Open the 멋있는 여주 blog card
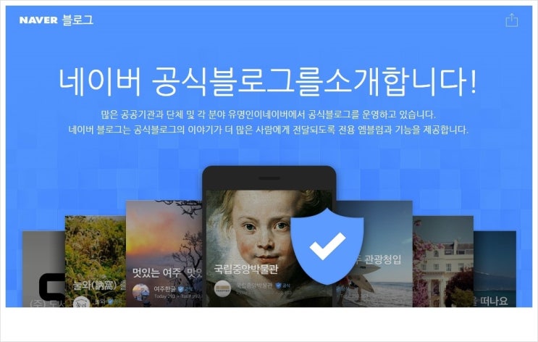Screen dimensions: 538x342 (164, 254)
